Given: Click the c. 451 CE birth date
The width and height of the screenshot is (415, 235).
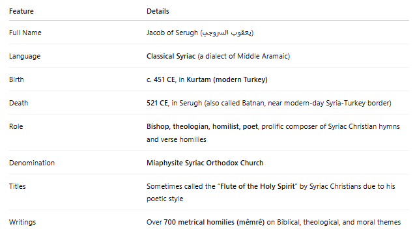Looking at the screenshot, I should (161, 79).
